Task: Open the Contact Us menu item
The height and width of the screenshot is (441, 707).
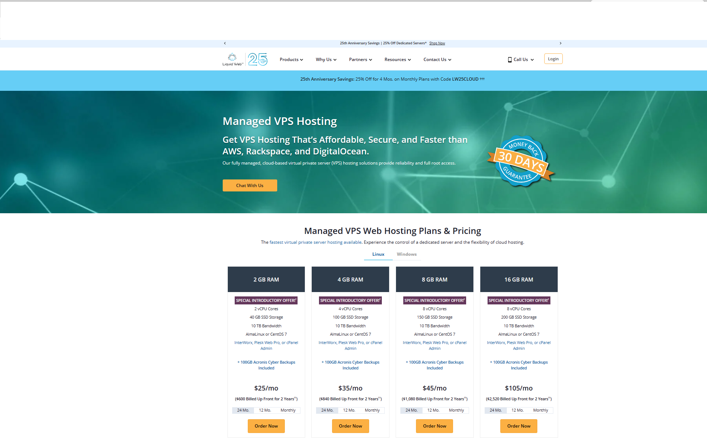Action: pos(435,60)
